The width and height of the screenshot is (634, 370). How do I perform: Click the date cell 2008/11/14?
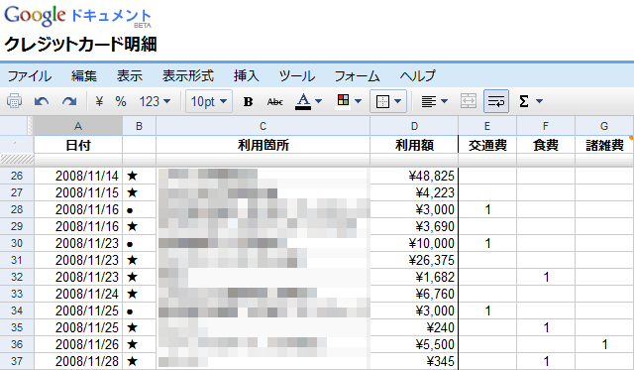coord(78,176)
